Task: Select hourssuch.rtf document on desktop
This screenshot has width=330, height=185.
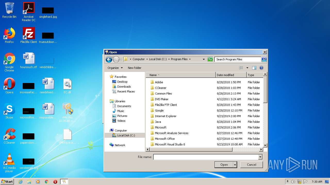Action: pyautogui.click(x=29, y=61)
